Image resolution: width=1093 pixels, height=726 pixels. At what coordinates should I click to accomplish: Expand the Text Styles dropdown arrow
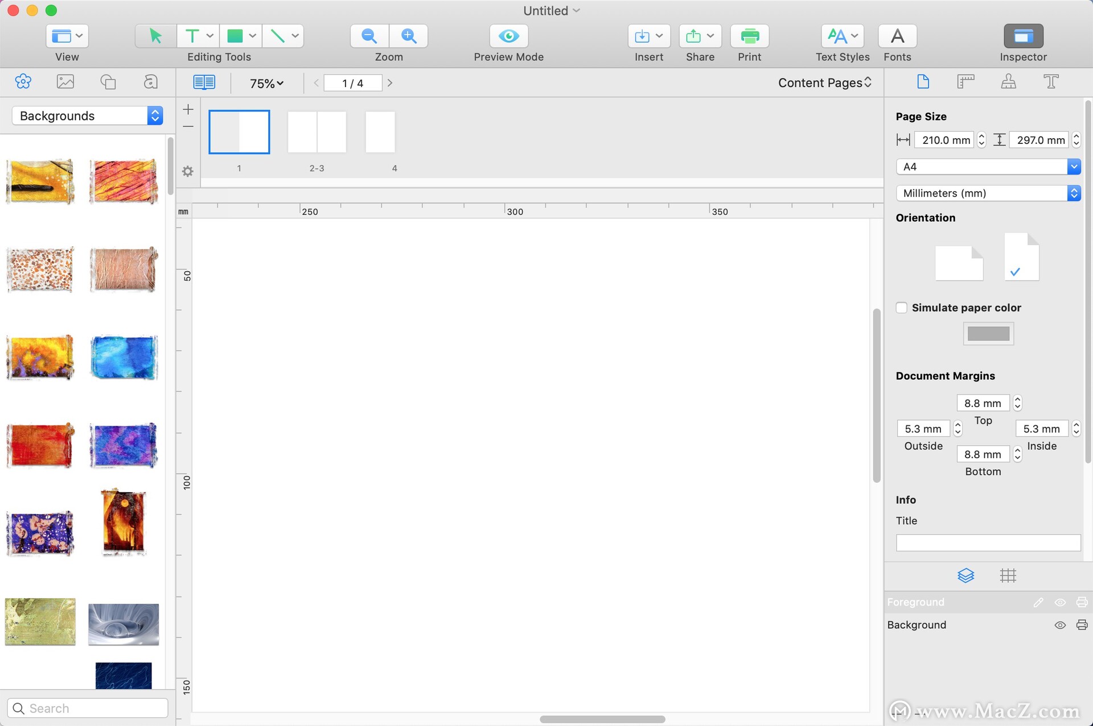(x=854, y=36)
